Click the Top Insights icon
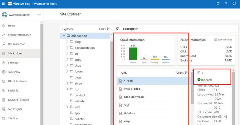Screen dimensions: 240x125 4,109
